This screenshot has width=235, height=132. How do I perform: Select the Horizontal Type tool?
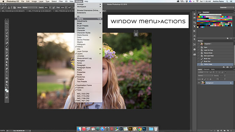[7, 72]
